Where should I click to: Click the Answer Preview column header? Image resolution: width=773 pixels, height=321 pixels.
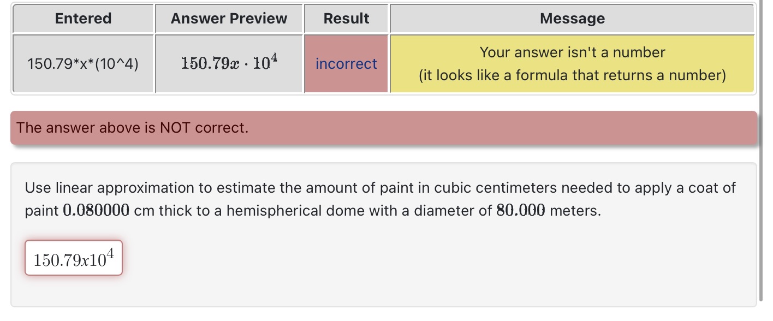tap(229, 19)
